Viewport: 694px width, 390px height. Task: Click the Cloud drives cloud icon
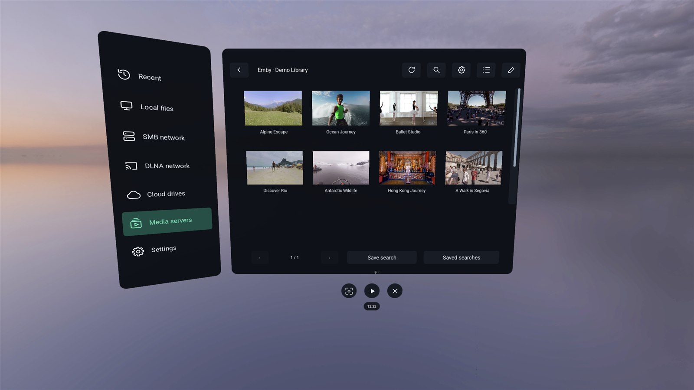pos(134,195)
